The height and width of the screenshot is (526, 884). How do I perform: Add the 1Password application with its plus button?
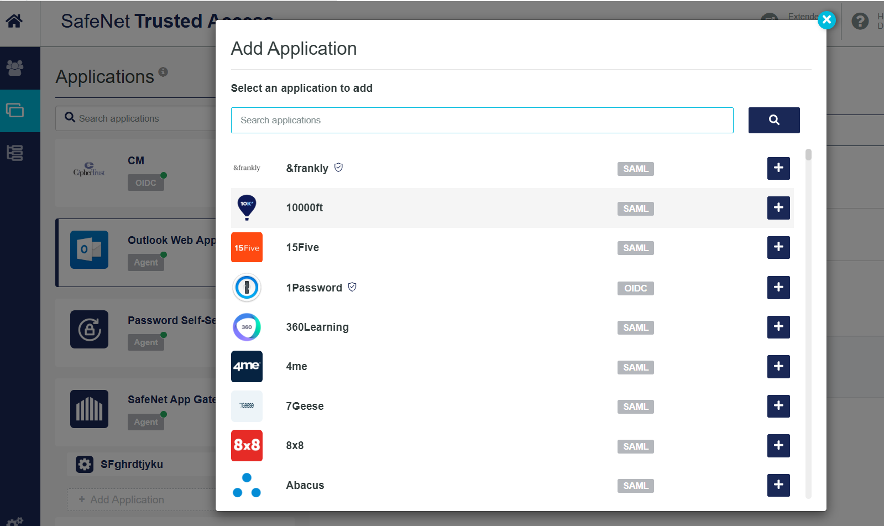[778, 288]
